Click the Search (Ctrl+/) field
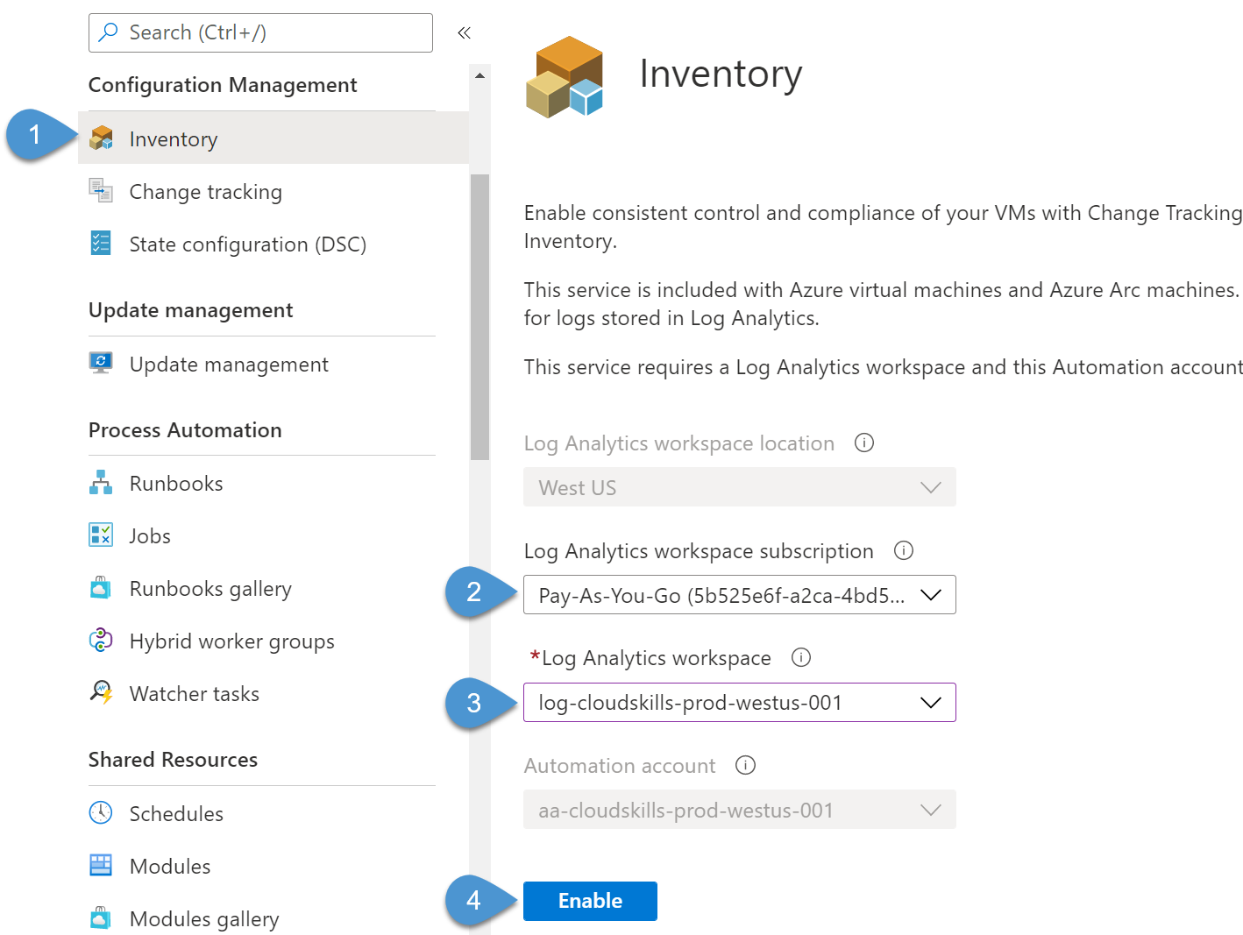 (x=260, y=32)
